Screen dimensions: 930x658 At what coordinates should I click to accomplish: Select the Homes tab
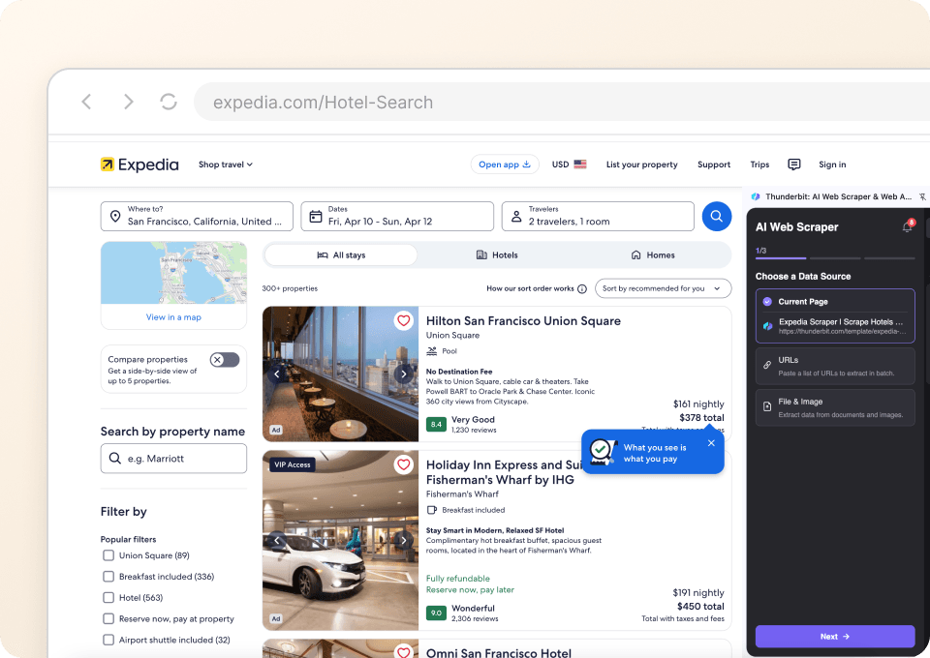[653, 255]
